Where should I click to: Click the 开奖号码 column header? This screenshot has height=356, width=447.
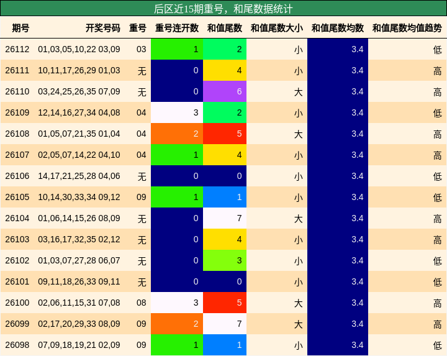103,28
